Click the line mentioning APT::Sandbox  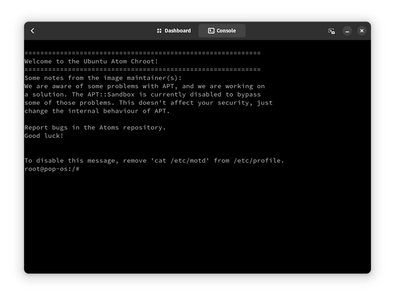pos(143,94)
